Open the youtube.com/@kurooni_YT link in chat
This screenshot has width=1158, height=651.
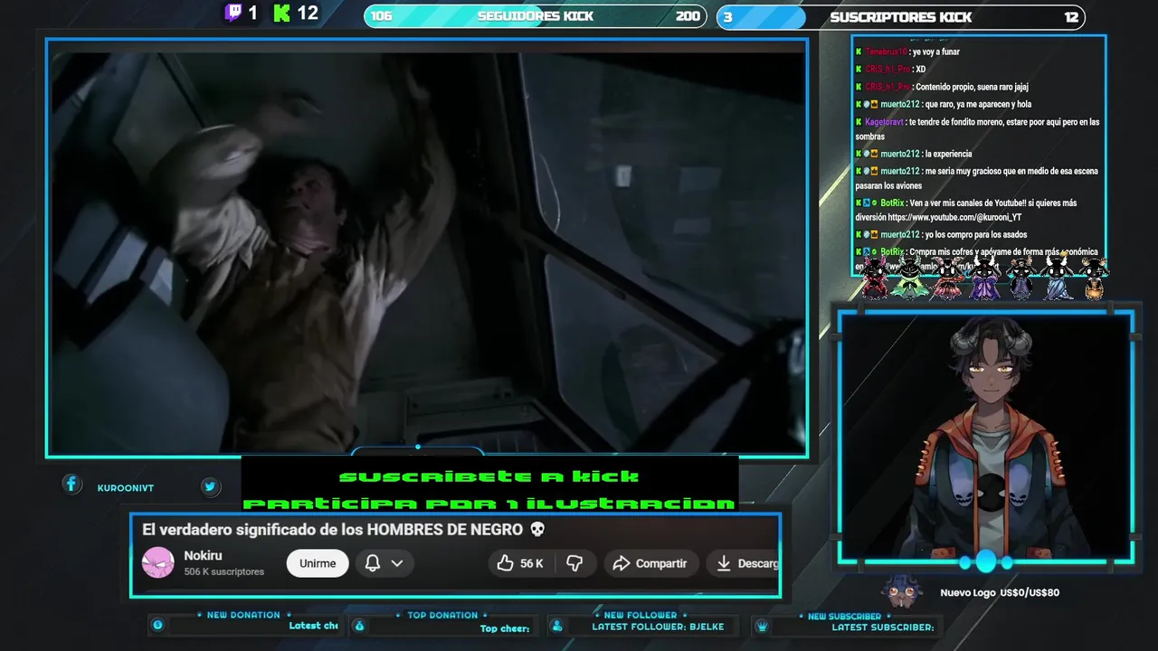[954, 218]
